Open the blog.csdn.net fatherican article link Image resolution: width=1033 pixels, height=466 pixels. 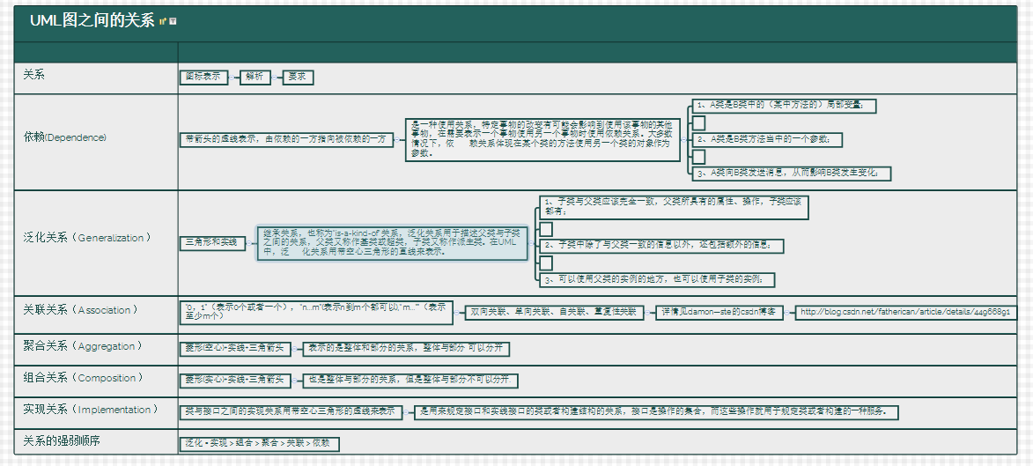pyautogui.click(x=905, y=313)
